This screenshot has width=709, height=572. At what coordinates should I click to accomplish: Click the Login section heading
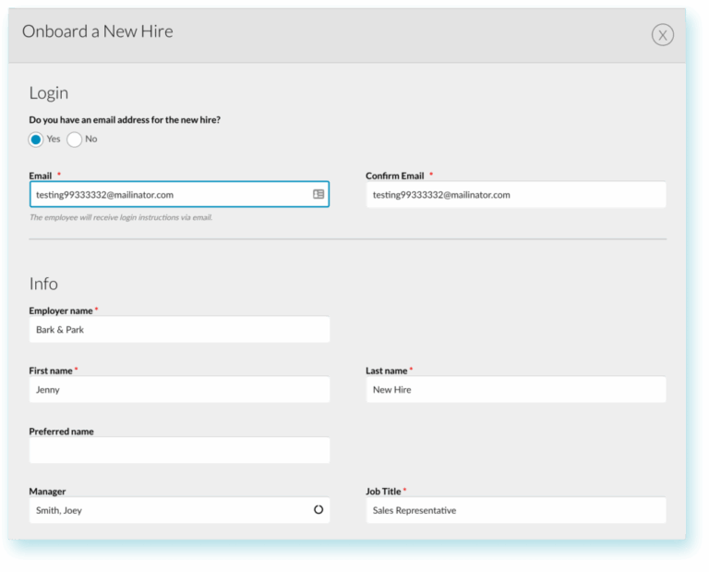(x=49, y=92)
